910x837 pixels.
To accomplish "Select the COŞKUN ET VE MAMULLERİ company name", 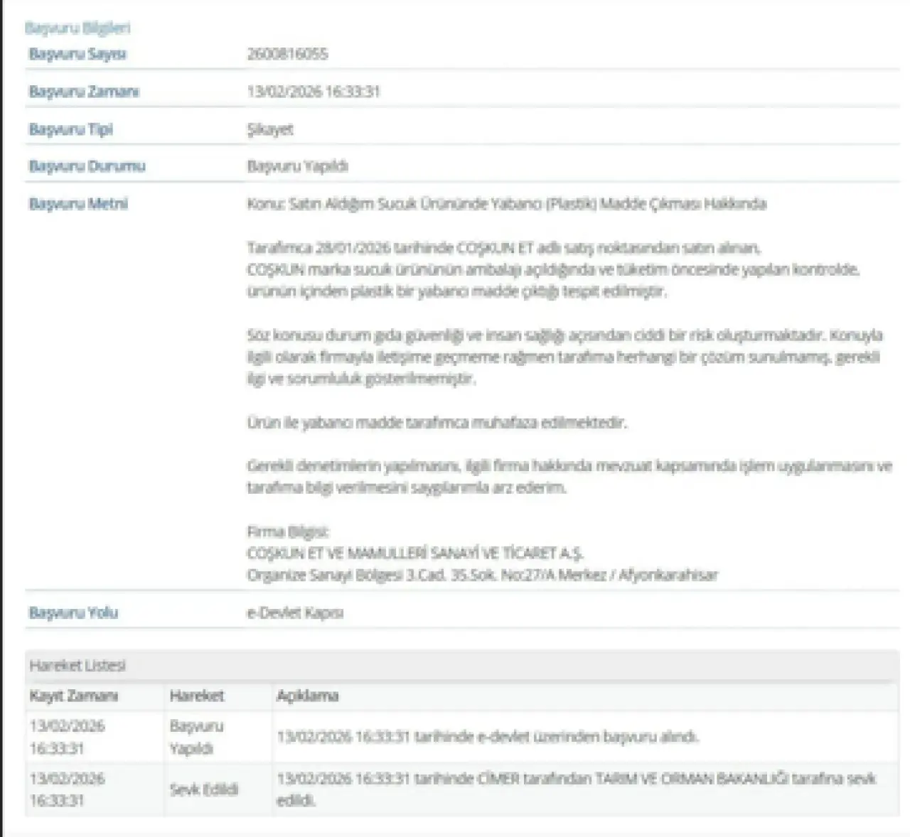I will tap(415, 553).
